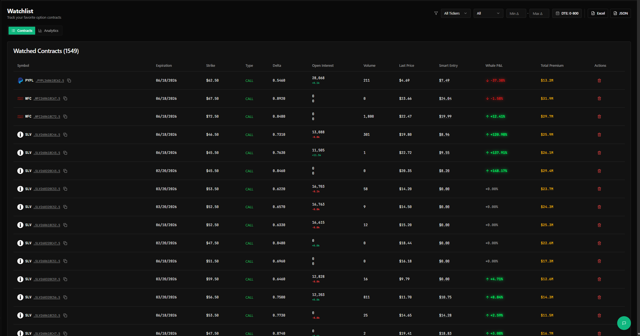Copy the WFC260618C72.5 symbol
Viewport: 640px width, 336px height.
pyautogui.click(x=65, y=116)
